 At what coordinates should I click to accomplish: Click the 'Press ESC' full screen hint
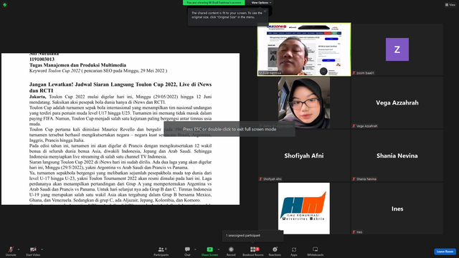pyautogui.click(x=229, y=129)
